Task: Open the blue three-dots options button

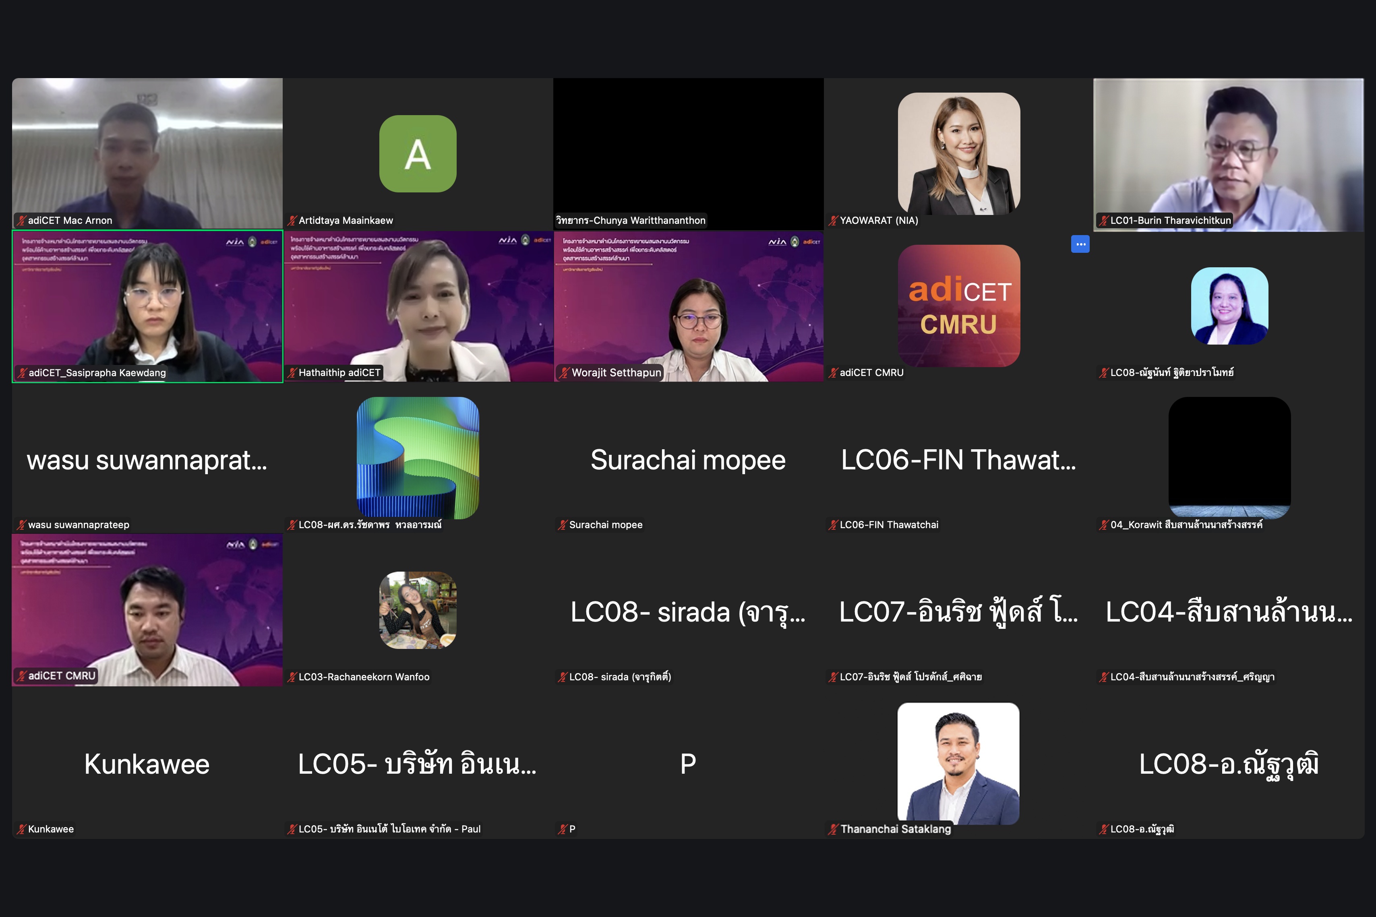Action: (x=1080, y=244)
